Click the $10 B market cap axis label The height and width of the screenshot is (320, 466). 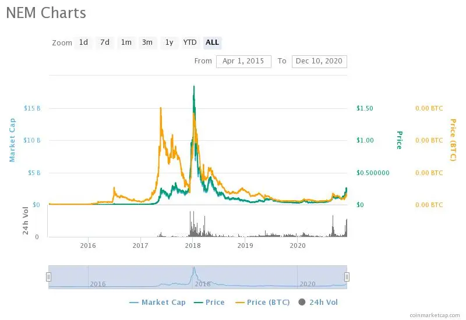pyautogui.click(x=32, y=140)
